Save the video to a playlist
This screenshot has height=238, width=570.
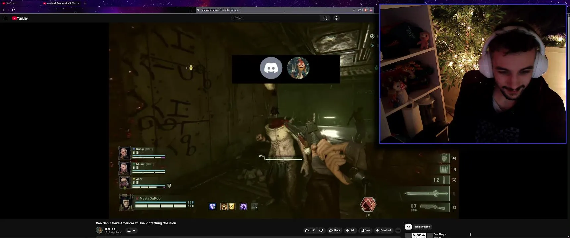click(x=365, y=230)
